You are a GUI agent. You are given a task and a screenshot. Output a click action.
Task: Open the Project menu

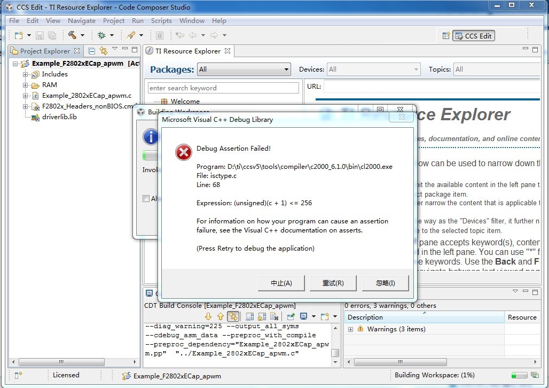(113, 21)
